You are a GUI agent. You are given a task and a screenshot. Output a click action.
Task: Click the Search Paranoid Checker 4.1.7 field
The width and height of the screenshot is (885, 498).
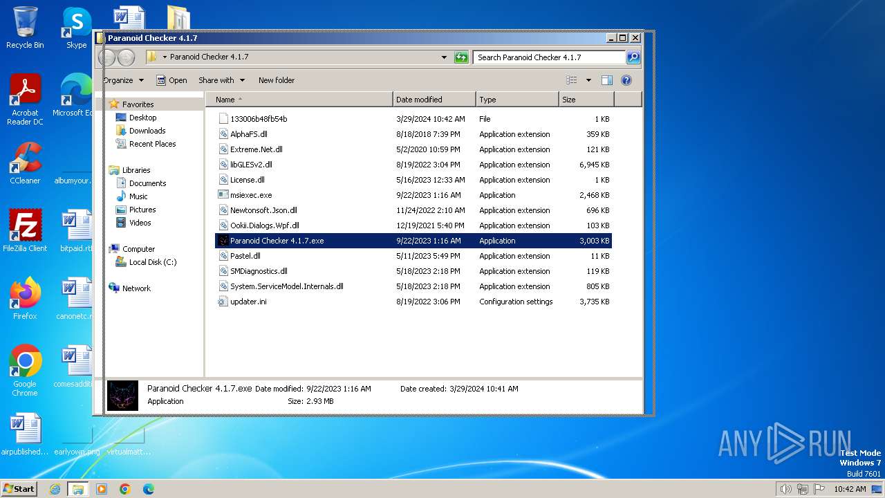(550, 57)
